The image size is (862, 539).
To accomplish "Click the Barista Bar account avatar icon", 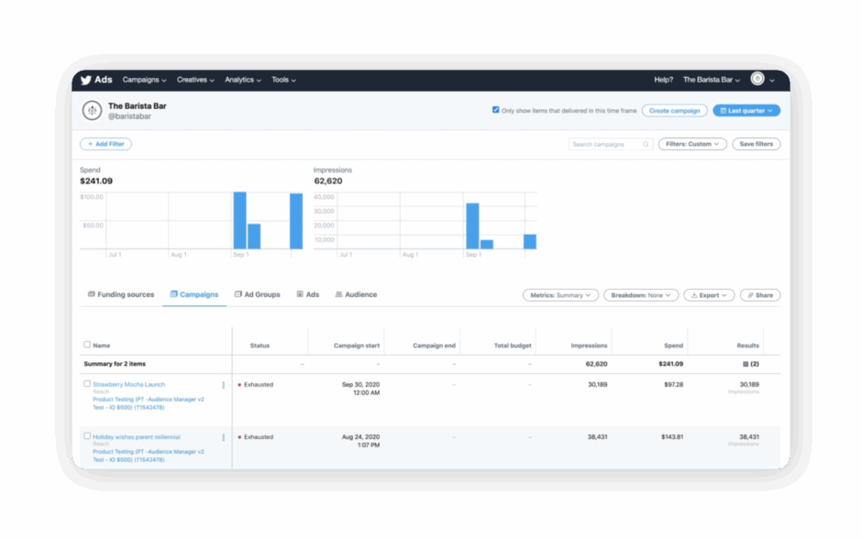I will pos(91,109).
